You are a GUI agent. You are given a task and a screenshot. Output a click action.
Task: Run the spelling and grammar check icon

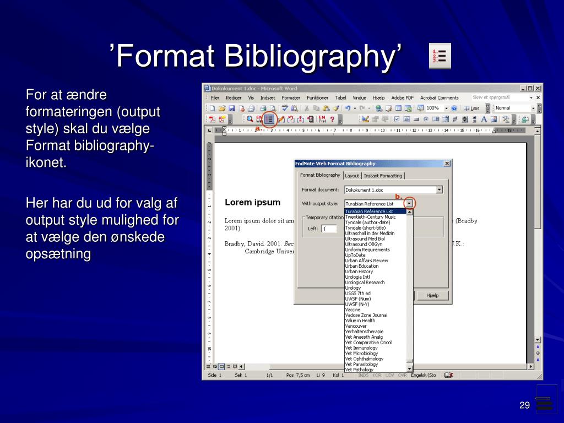285,107
